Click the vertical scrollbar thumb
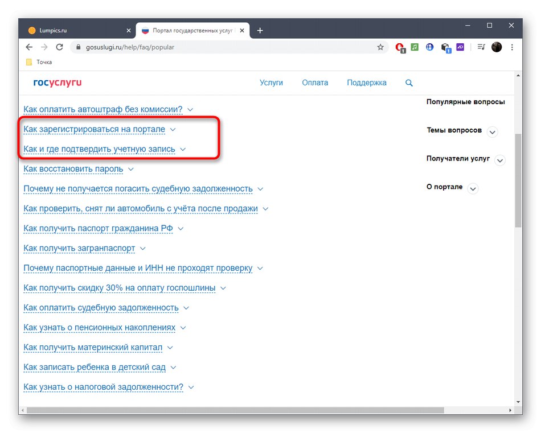 pos(518,180)
